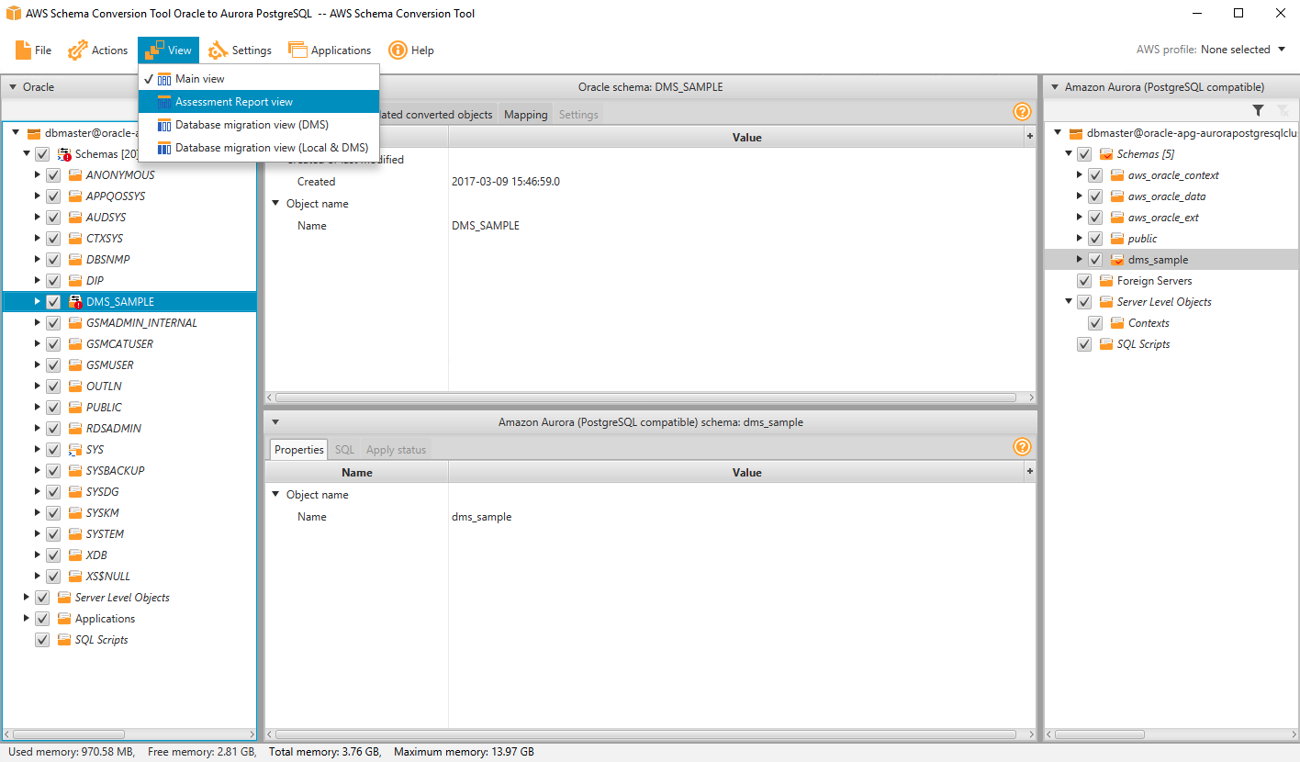This screenshot has width=1300, height=762.
Task: Toggle the RDSADMIN schema checkbox
Action: pyautogui.click(x=53, y=429)
